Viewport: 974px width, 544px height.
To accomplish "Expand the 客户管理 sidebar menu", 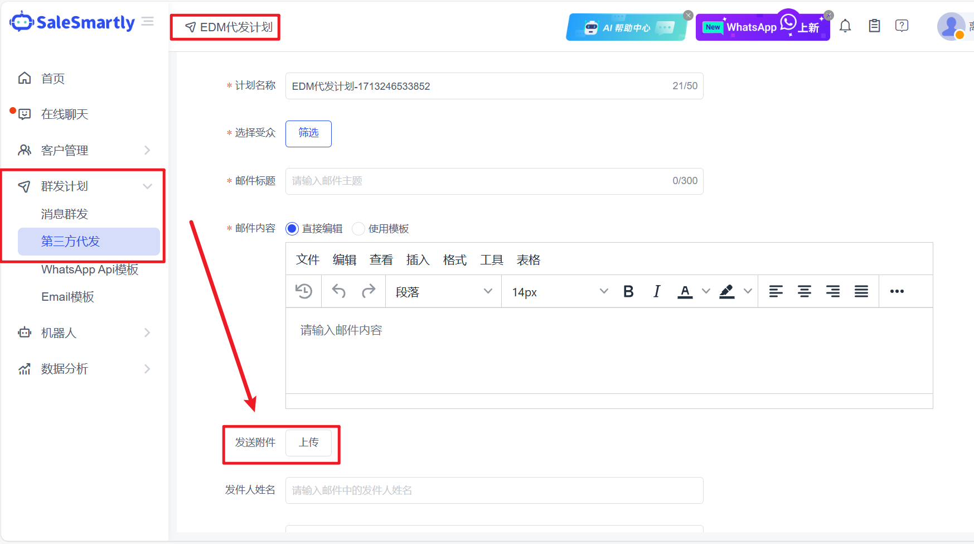I will pos(84,150).
